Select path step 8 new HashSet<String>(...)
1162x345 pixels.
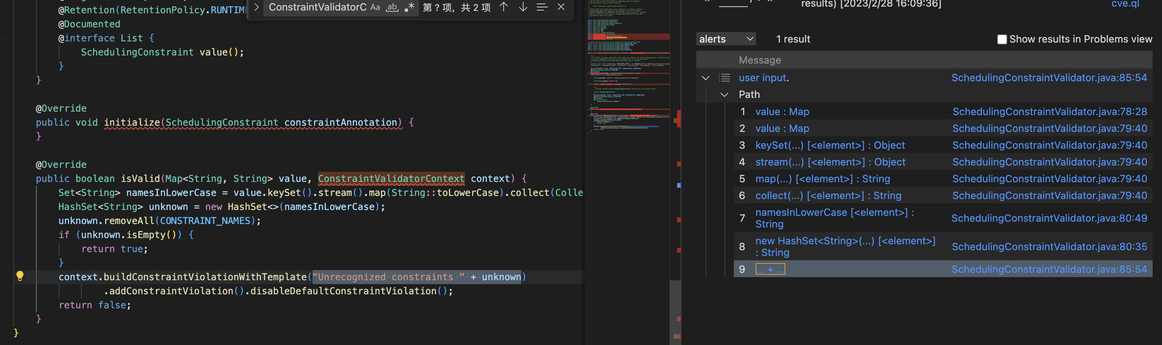(x=846, y=246)
